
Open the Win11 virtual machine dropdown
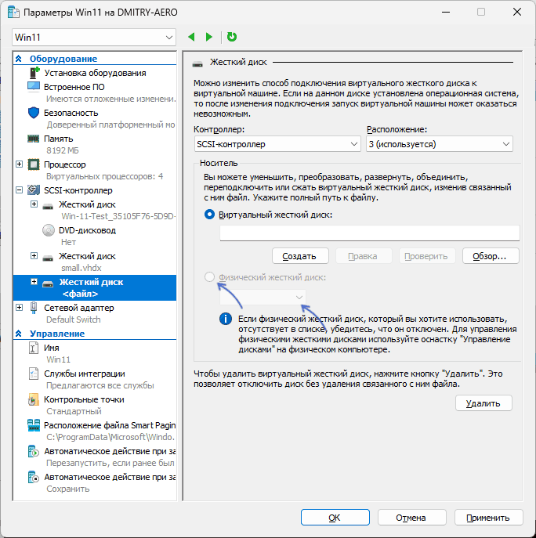[x=94, y=37]
